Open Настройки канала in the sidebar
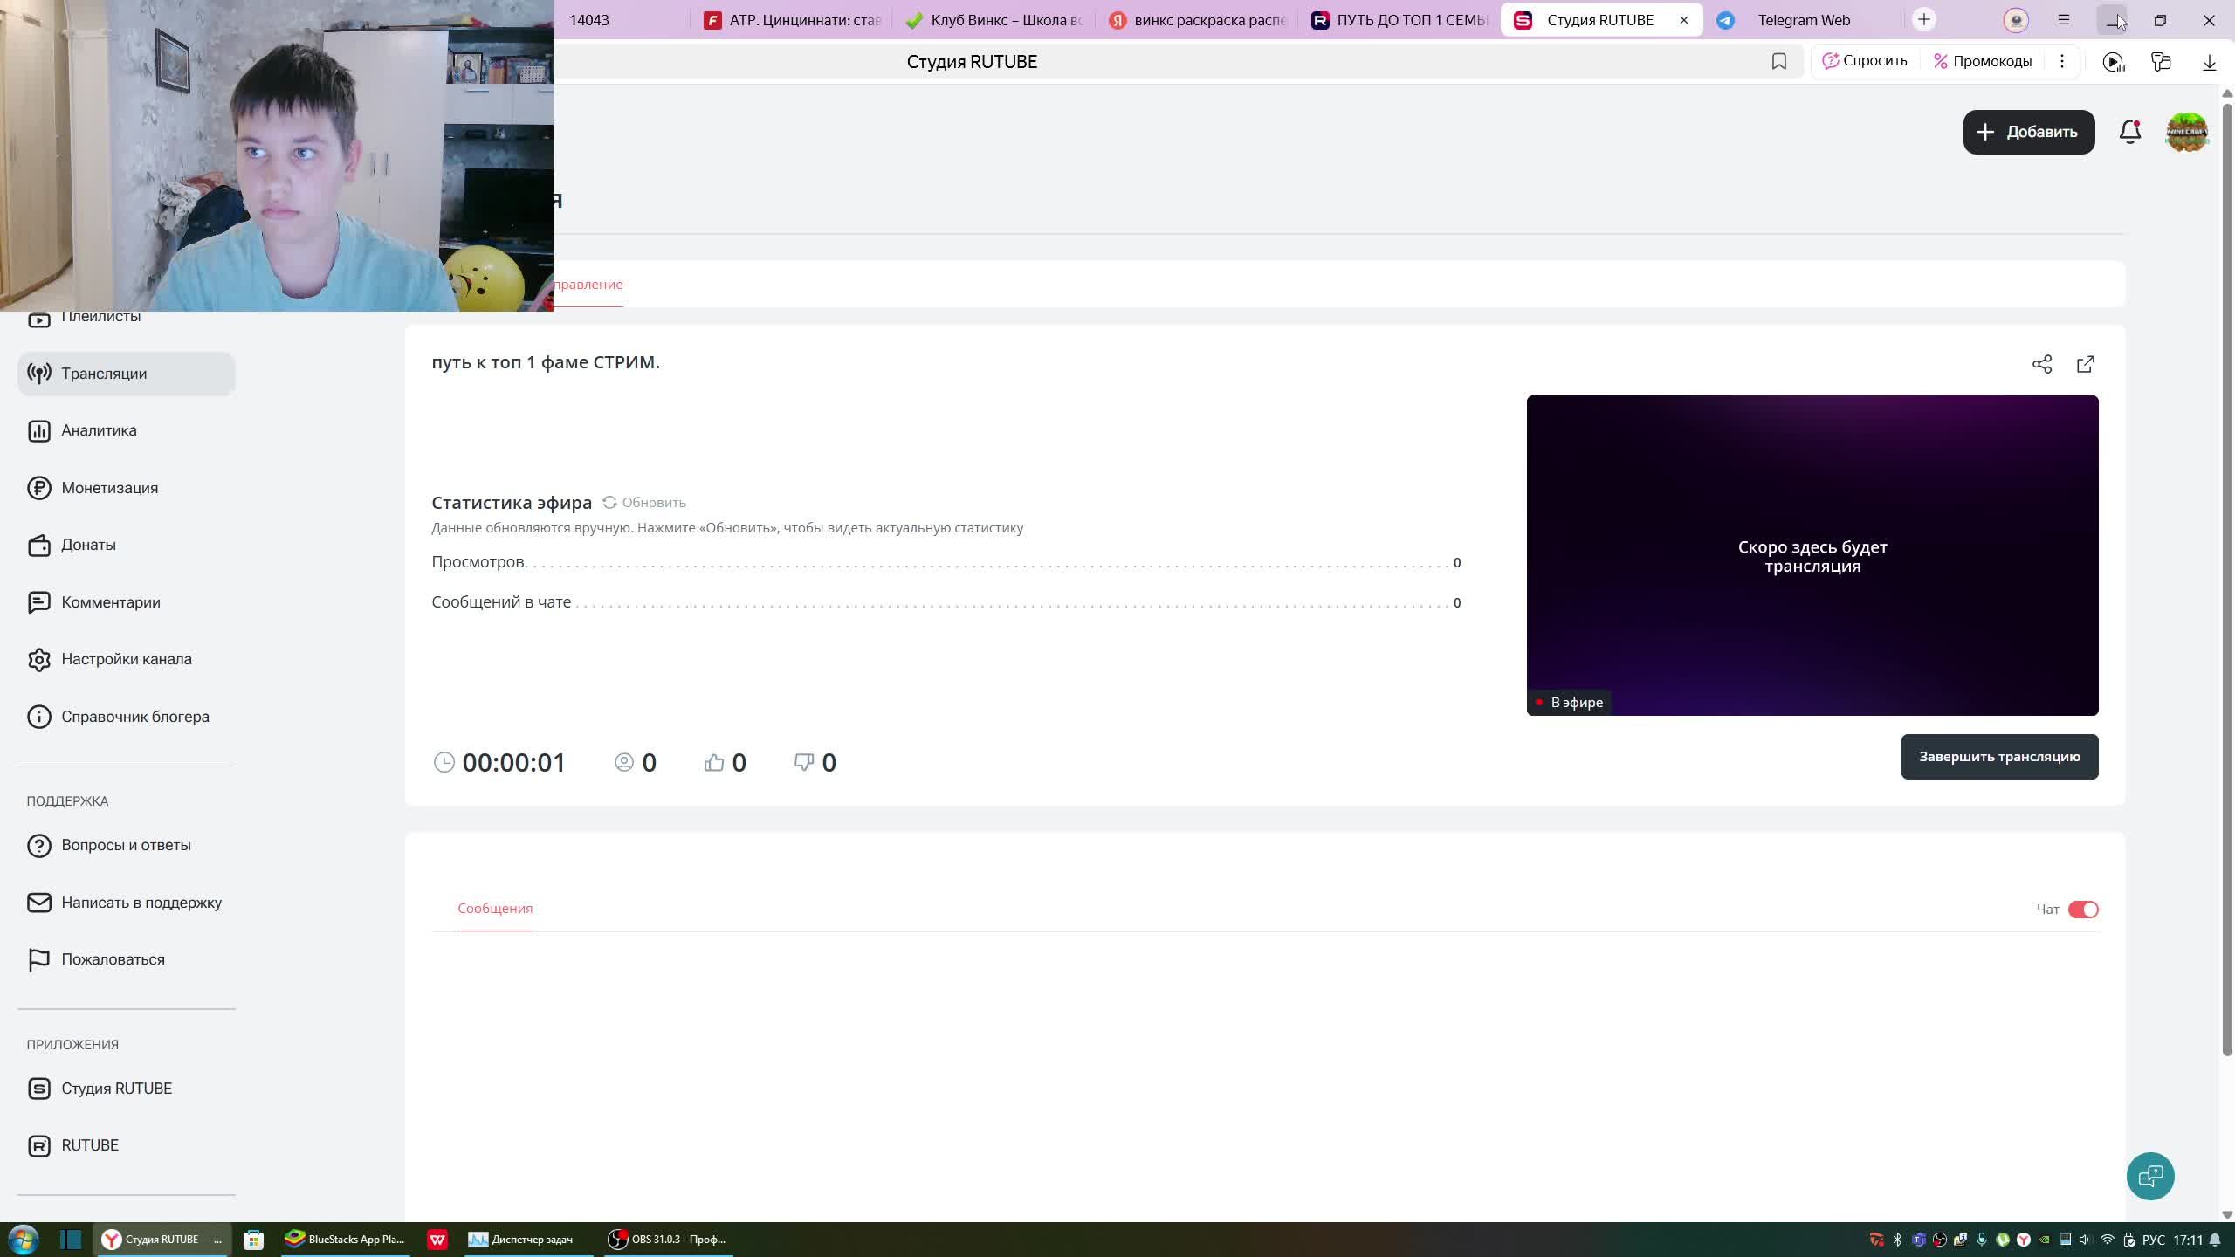 coord(126,659)
